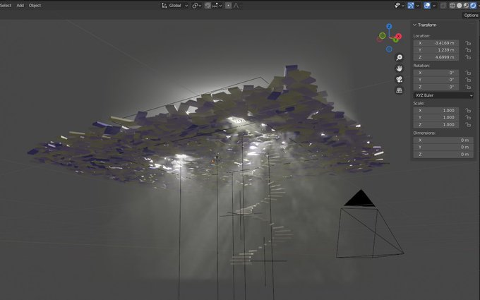Open the Options popover
Viewport: 480px width, 300px height.
coord(471,16)
